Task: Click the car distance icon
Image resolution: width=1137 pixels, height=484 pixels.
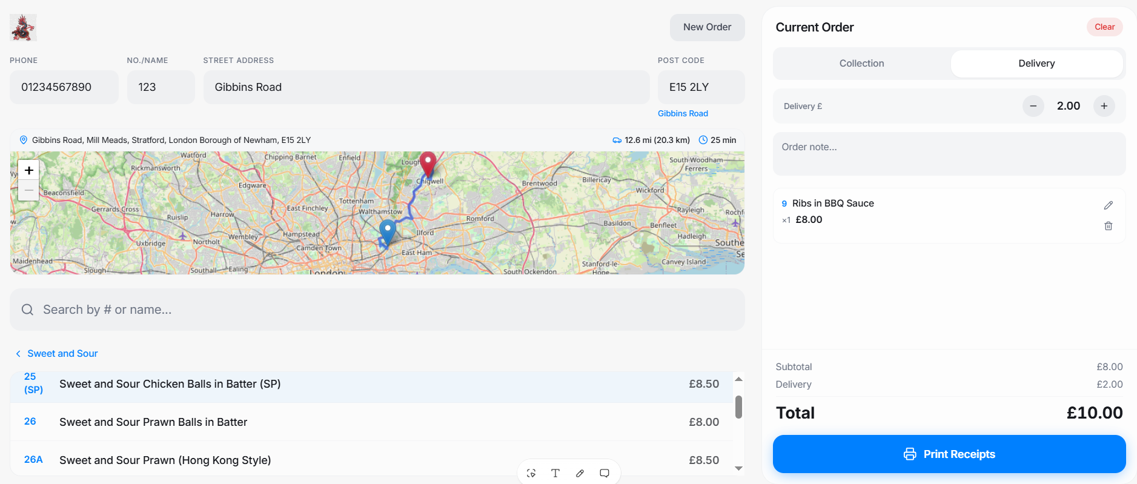Action: [x=617, y=140]
